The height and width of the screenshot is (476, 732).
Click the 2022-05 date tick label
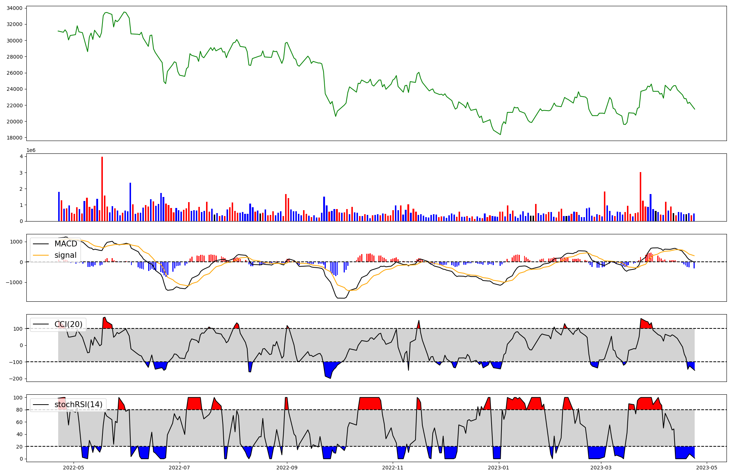[74, 468]
